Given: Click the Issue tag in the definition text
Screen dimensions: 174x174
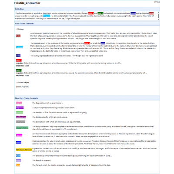Looking at the screenshot, I should point(151,13).
